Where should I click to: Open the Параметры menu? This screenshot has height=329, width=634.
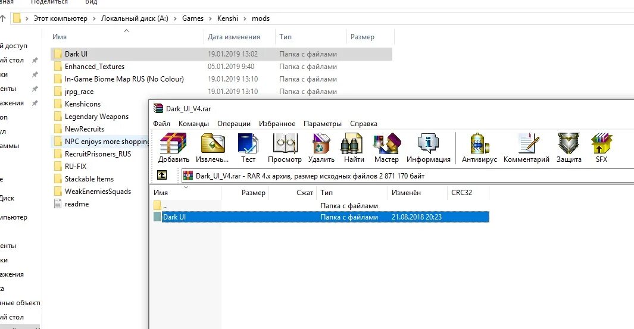[x=322, y=124]
